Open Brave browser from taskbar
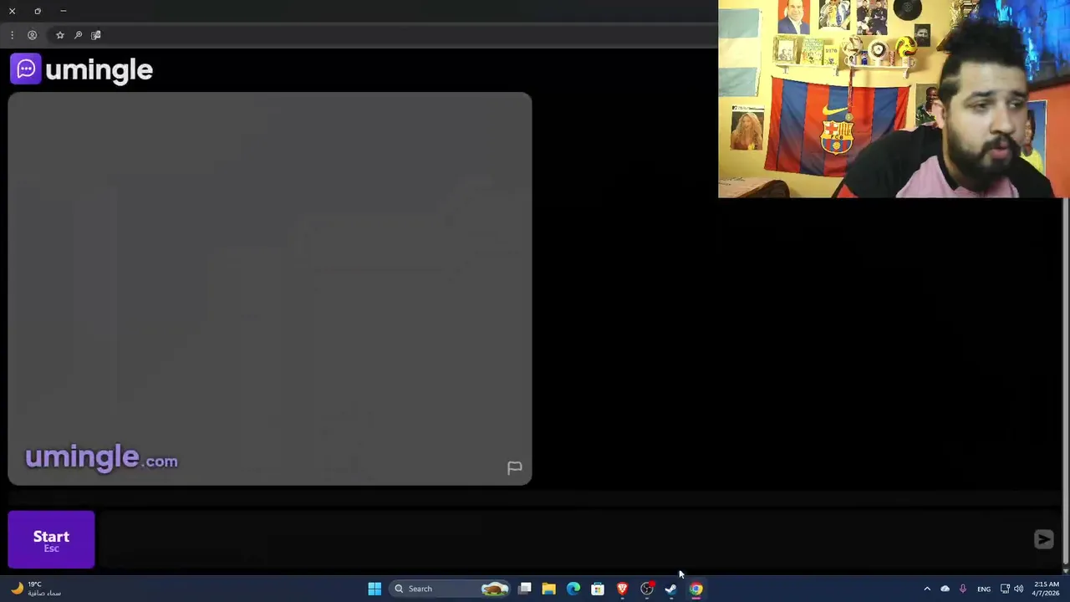 point(622,589)
